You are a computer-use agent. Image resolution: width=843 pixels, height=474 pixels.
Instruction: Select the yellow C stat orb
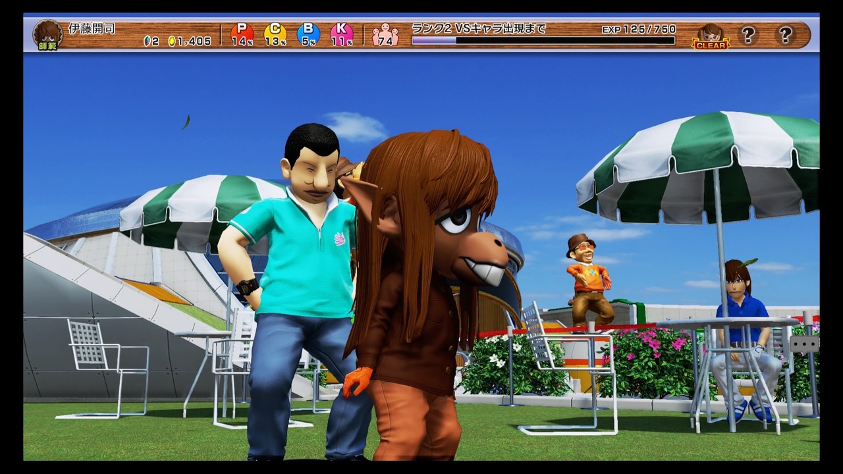coord(275,34)
